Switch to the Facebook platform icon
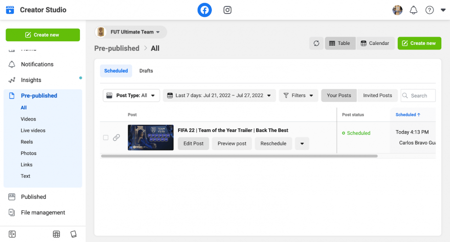The height and width of the screenshot is (242, 450). point(204,10)
